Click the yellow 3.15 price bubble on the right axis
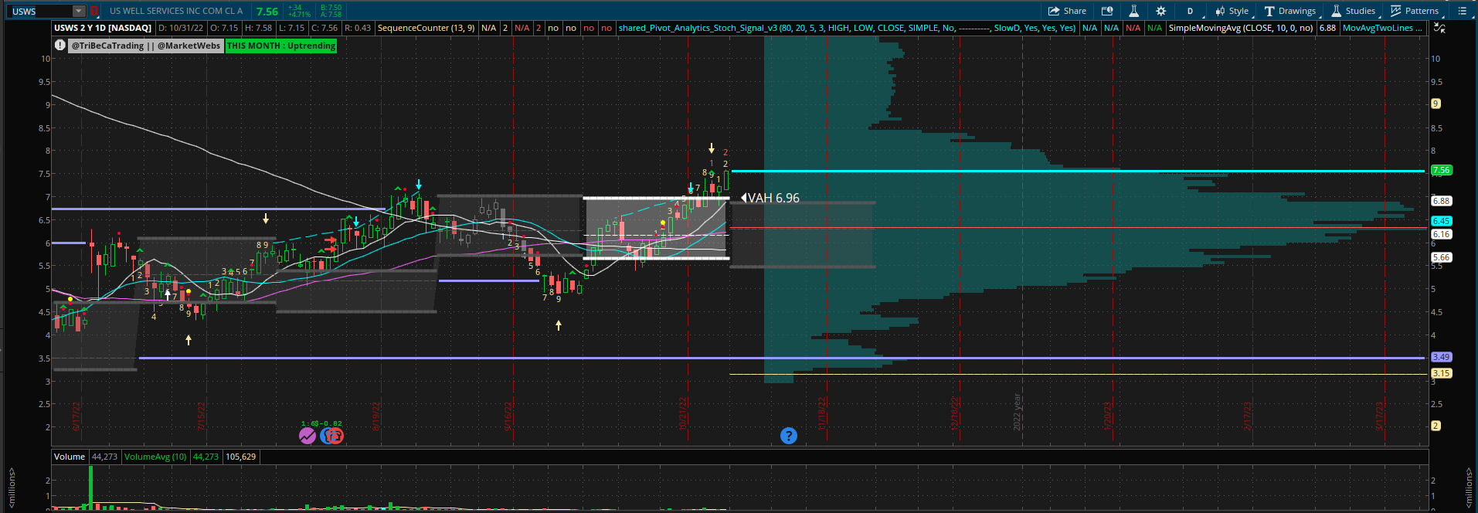1478x513 pixels. 1441,373
